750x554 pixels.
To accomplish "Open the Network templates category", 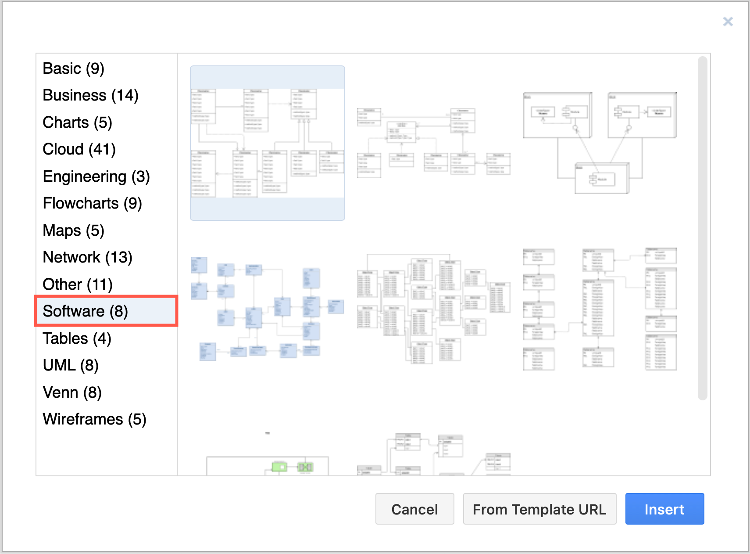I will pos(87,257).
